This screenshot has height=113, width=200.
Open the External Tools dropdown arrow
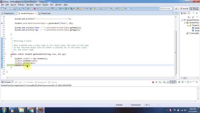(74, 8)
